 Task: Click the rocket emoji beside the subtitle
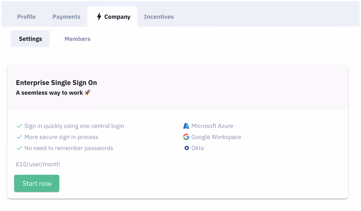pos(87,93)
